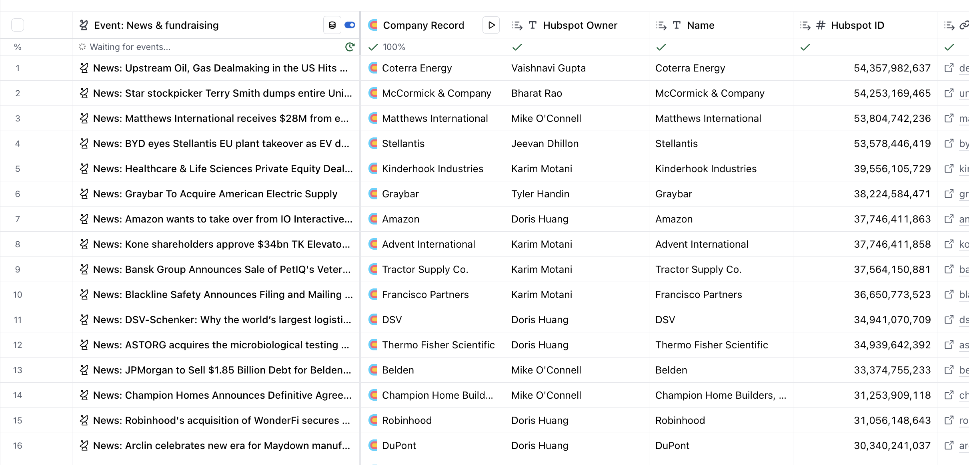Open the Company Record column header menu
The width and height of the screenshot is (969, 465).
[x=423, y=25]
